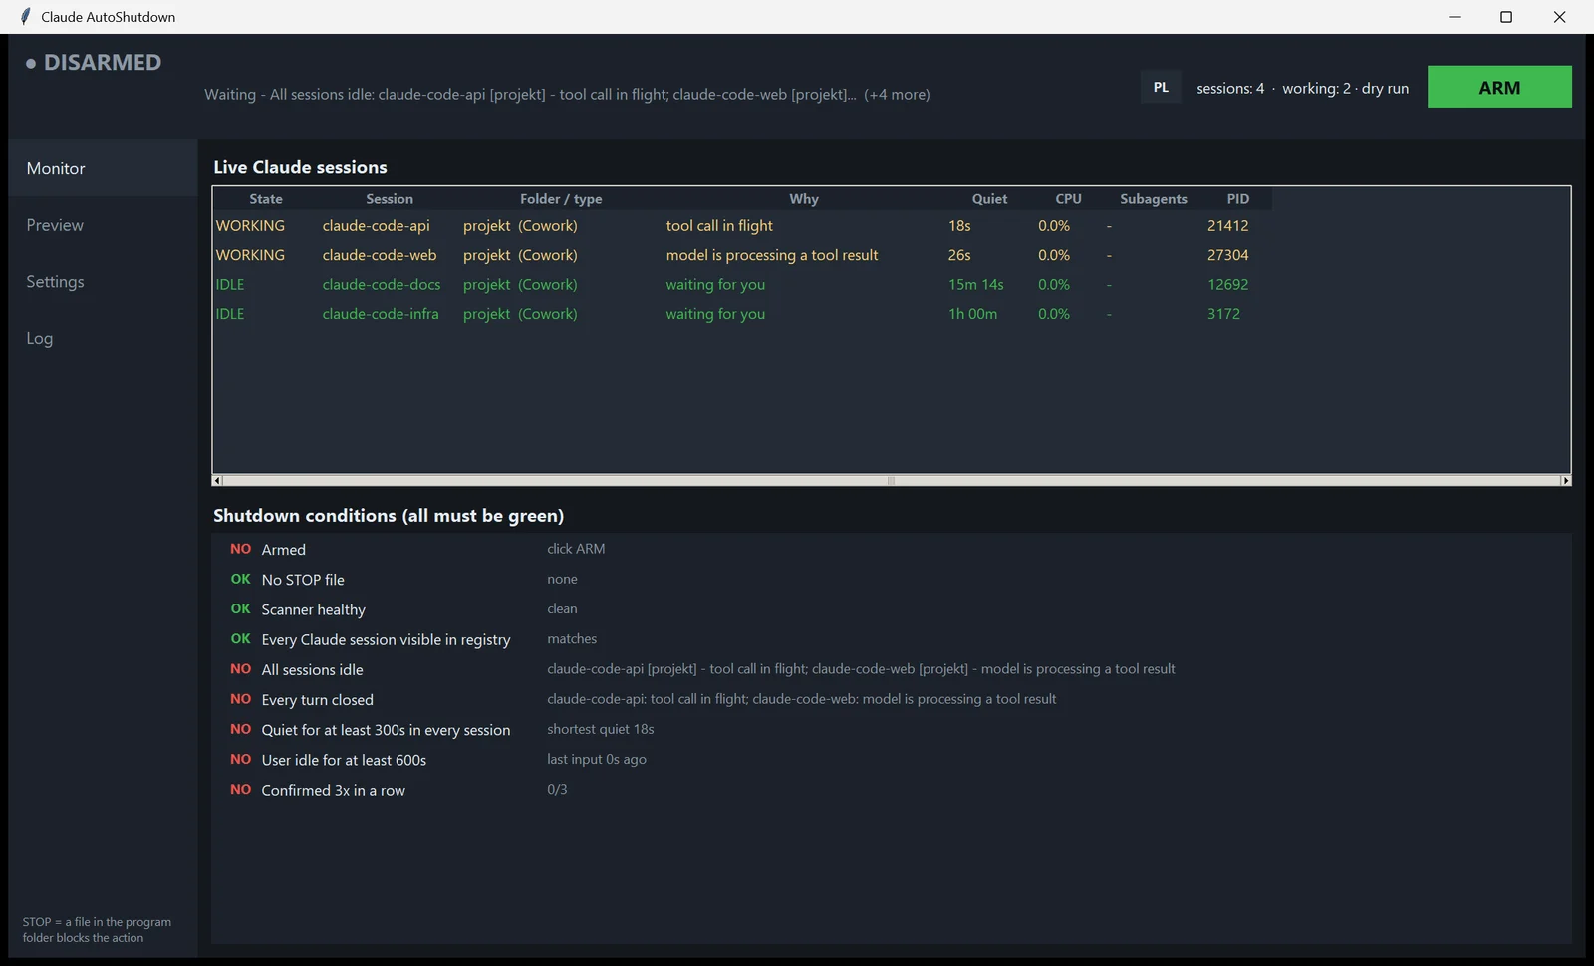The height and width of the screenshot is (966, 1594).
Task: Click the "Scanner healthy" condition
Action: tap(313, 609)
